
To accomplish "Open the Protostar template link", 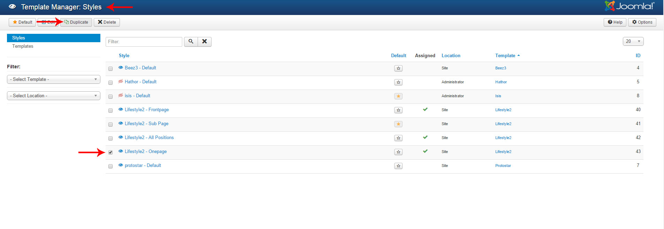I will [x=503, y=166].
